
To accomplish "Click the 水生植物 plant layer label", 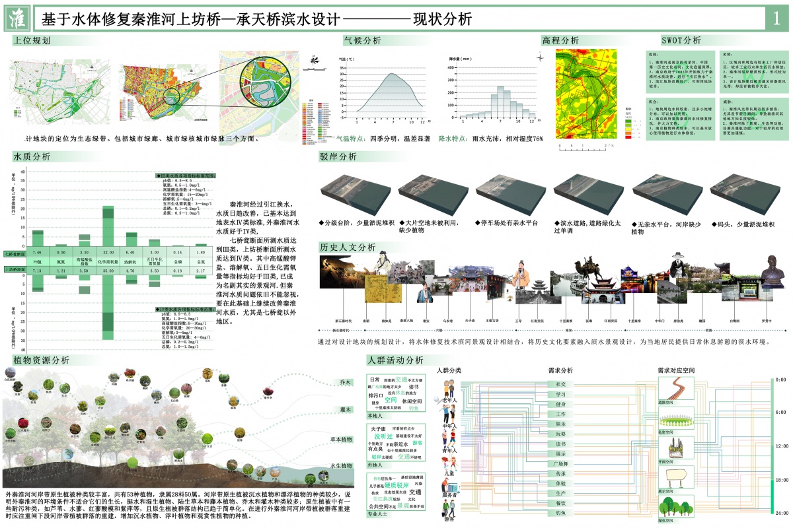I will [341, 465].
